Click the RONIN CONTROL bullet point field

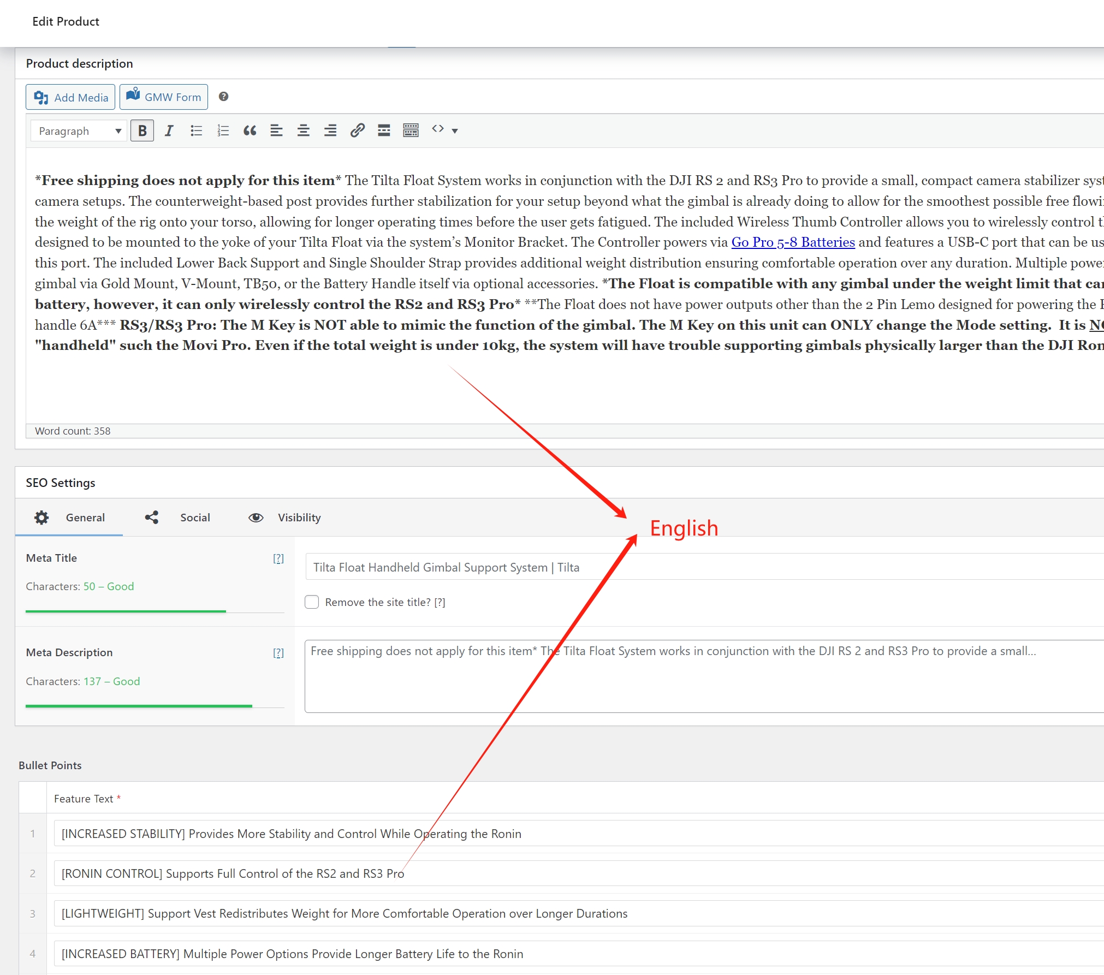click(x=579, y=873)
